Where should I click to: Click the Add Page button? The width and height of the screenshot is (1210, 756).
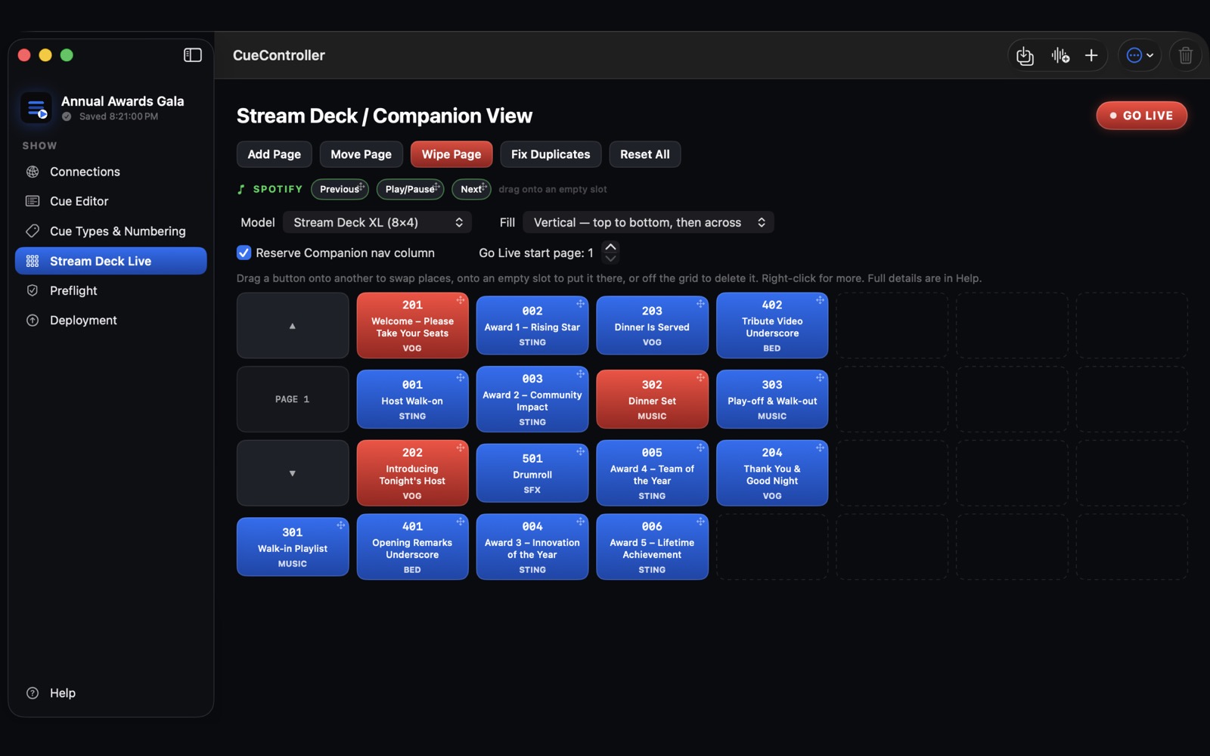pos(275,154)
